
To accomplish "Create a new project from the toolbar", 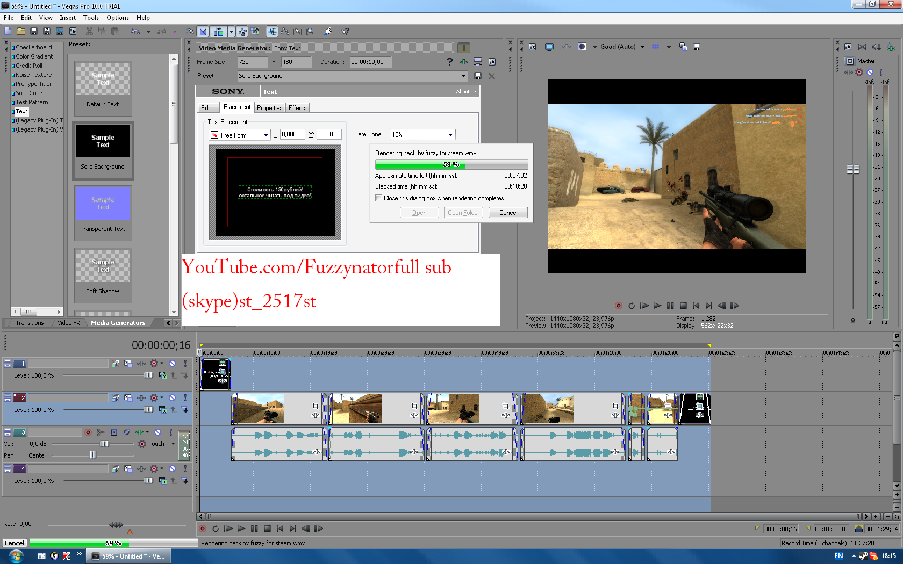I will [x=8, y=31].
